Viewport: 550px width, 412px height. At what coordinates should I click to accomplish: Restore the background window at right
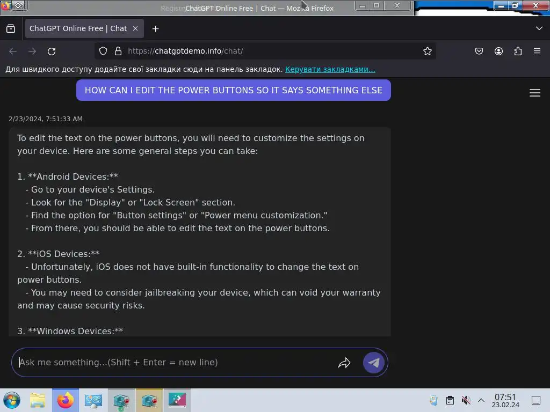[515, 5]
